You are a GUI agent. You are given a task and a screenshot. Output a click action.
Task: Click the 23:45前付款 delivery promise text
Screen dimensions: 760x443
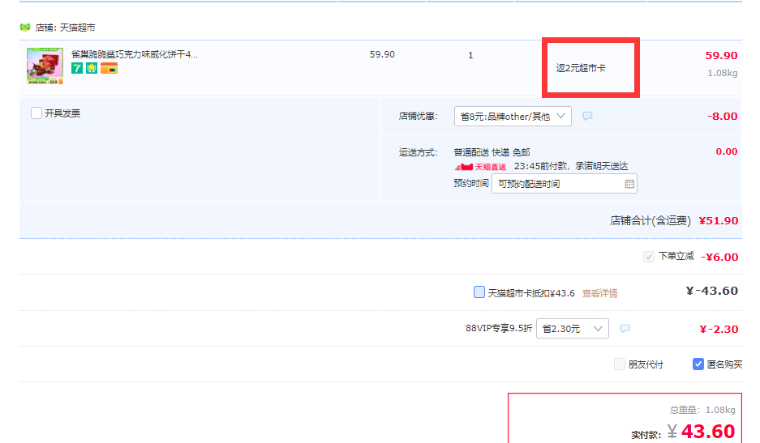[571, 167]
